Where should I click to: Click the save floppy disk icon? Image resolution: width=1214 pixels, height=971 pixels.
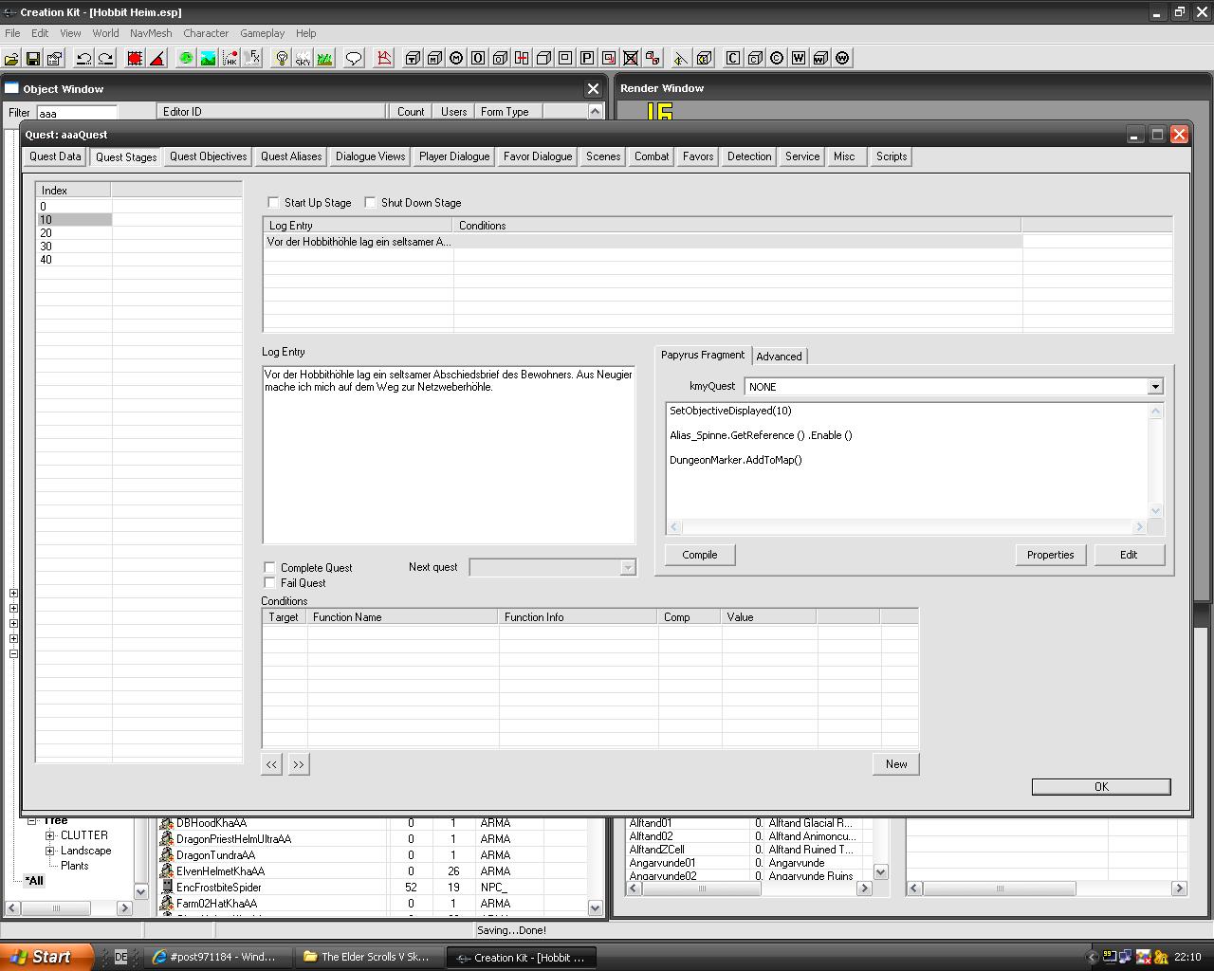pos(33,59)
